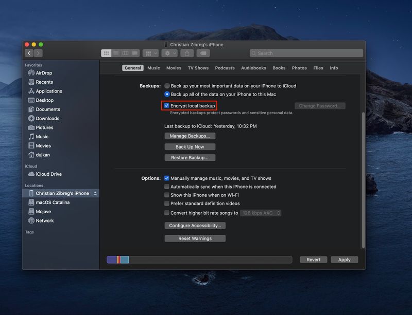
Task: Open the TV Shows tab
Action: [x=198, y=68]
